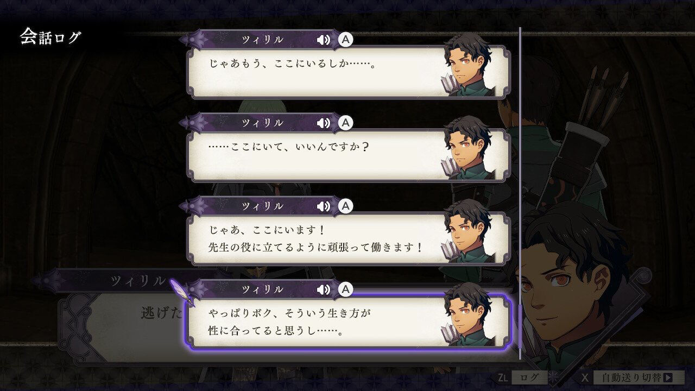Select the highlighted 'やっぱりボク' log entry
The height and width of the screenshot is (391, 695).
[x=349, y=321]
